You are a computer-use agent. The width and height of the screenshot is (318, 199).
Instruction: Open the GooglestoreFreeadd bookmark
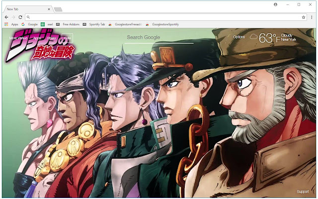pos(125,24)
